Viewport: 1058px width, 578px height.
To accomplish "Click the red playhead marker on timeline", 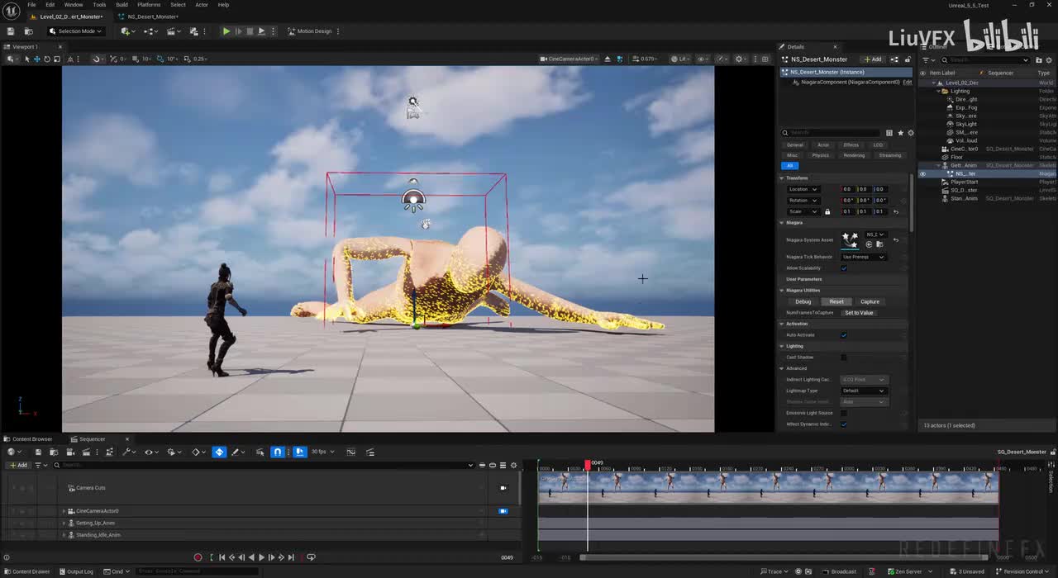I will [x=588, y=464].
